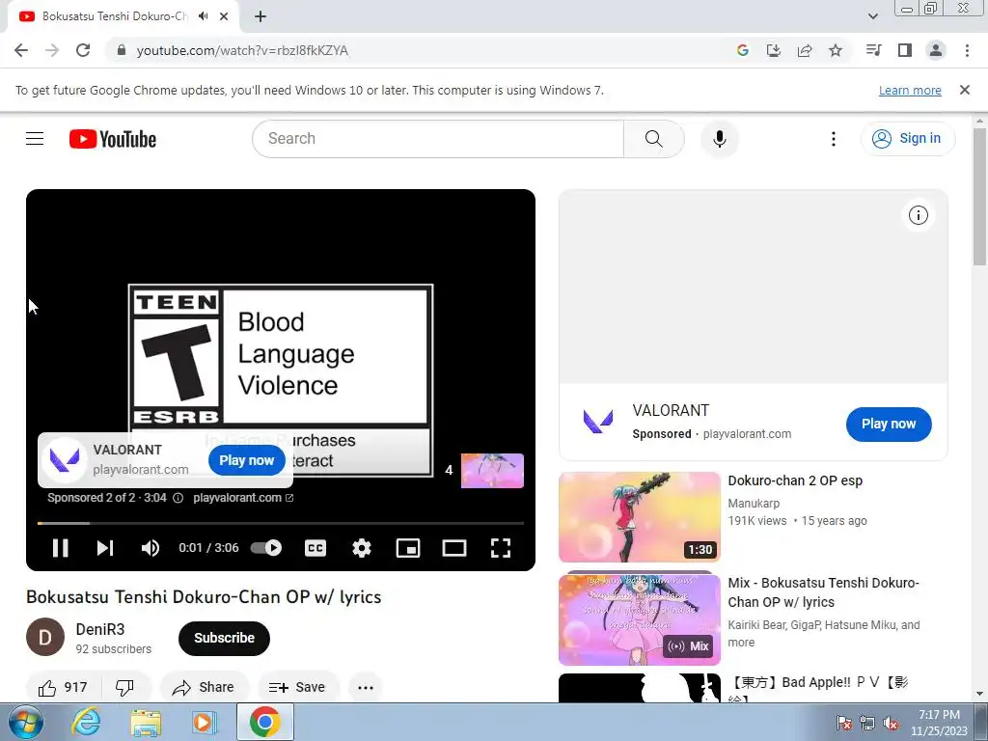988x741 pixels.
Task: Close the Bokusatsu Tenshi tab
Action: coord(224,16)
